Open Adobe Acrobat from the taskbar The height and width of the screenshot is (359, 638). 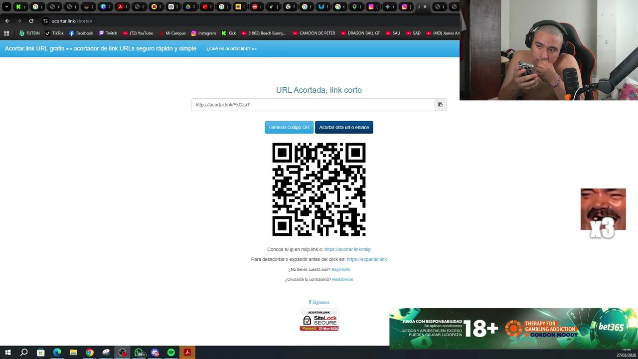[x=187, y=353]
